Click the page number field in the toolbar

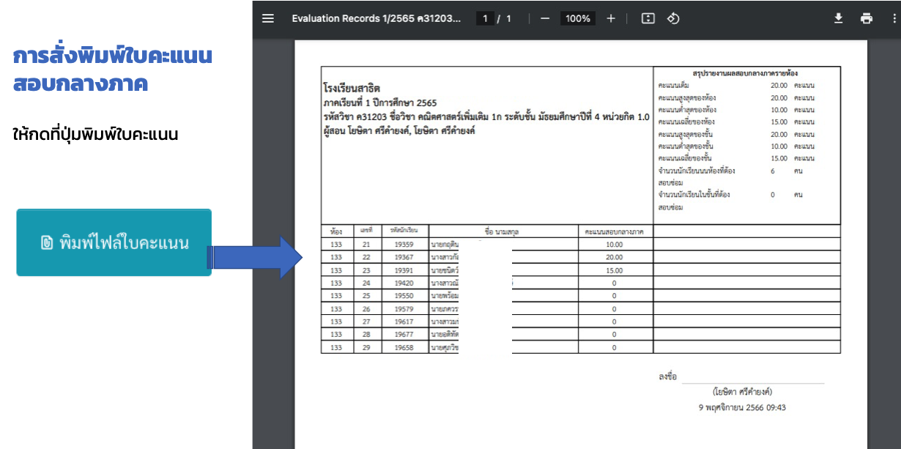point(484,18)
